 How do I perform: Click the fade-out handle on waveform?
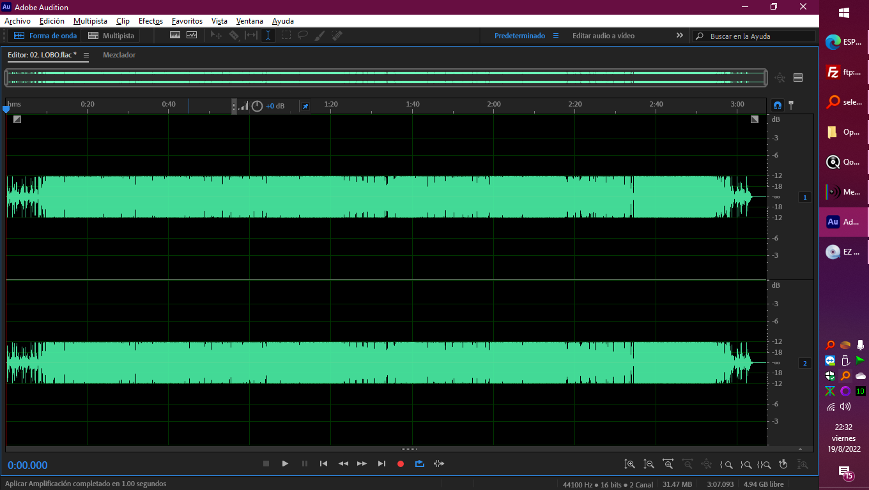(x=755, y=119)
